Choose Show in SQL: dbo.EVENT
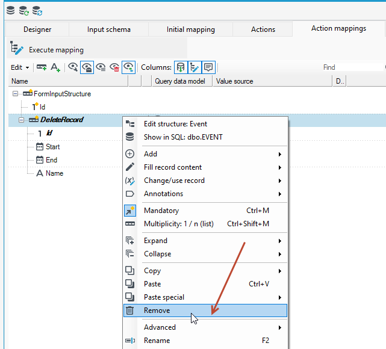Image resolution: width=386 pixels, height=349 pixels. [205, 137]
